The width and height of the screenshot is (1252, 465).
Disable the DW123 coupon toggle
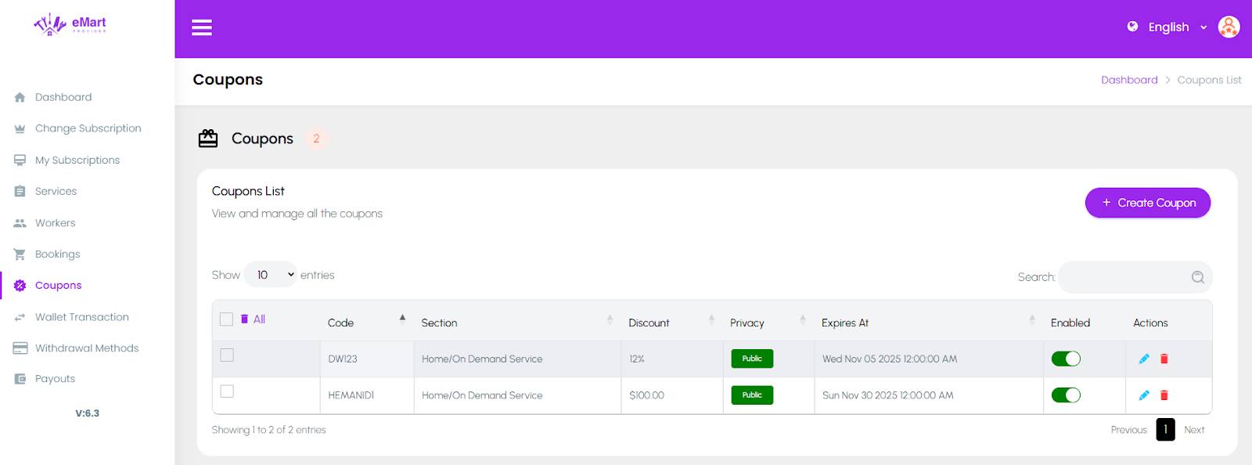pyautogui.click(x=1066, y=359)
